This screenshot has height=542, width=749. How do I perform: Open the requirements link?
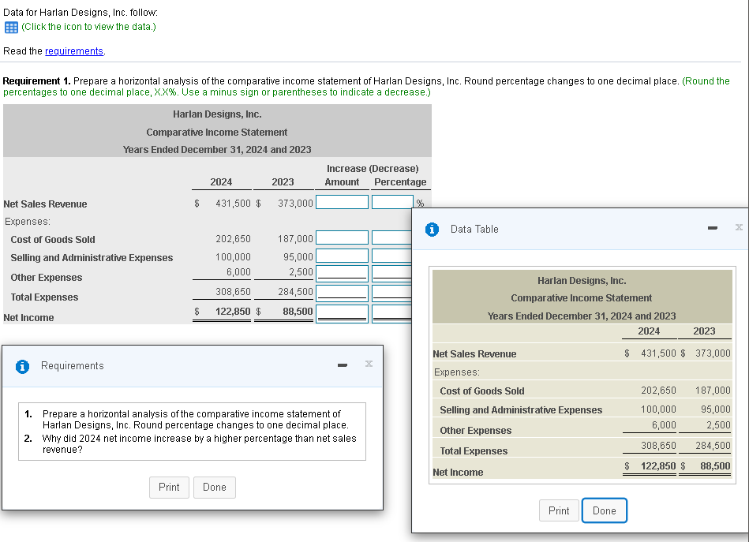coord(74,51)
